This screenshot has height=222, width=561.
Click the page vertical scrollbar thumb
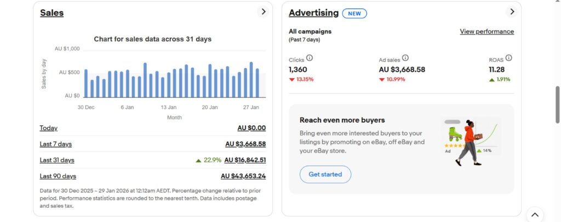(x=557, y=105)
